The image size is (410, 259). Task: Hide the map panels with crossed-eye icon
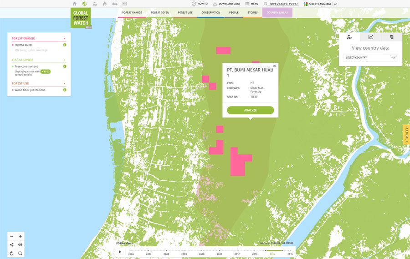coord(20,245)
